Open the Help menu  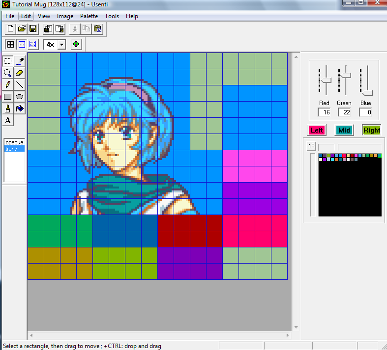click(x=132, y=16)
